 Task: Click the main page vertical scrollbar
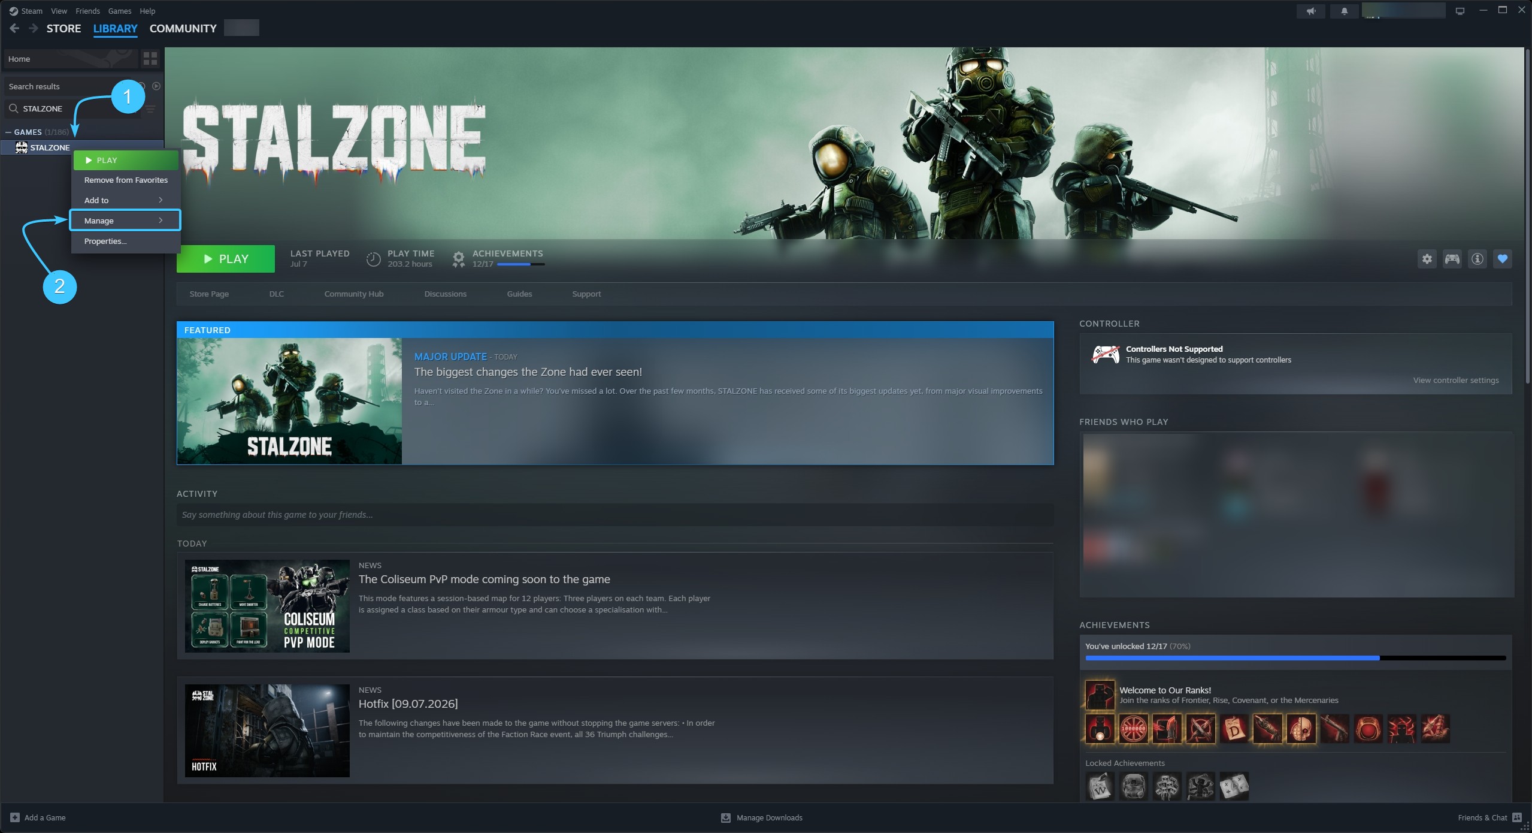pyautogui.click(x=1528, y=216)
